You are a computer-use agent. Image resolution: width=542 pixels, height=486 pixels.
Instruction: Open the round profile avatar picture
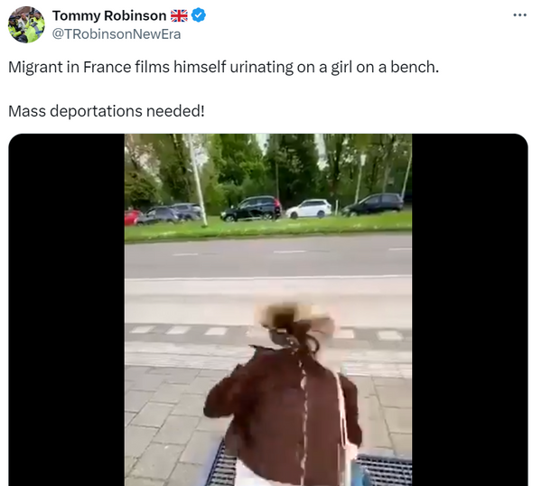pos(26,24)
